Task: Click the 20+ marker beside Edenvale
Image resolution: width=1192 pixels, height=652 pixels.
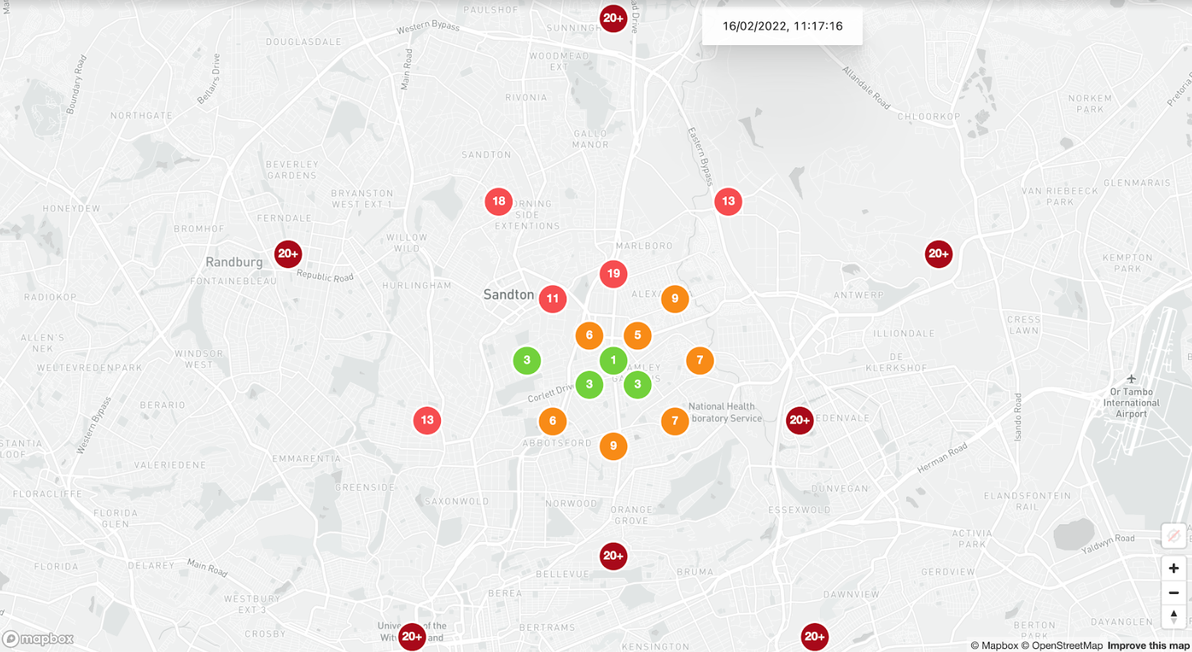Action: click(x=799, y=420)
